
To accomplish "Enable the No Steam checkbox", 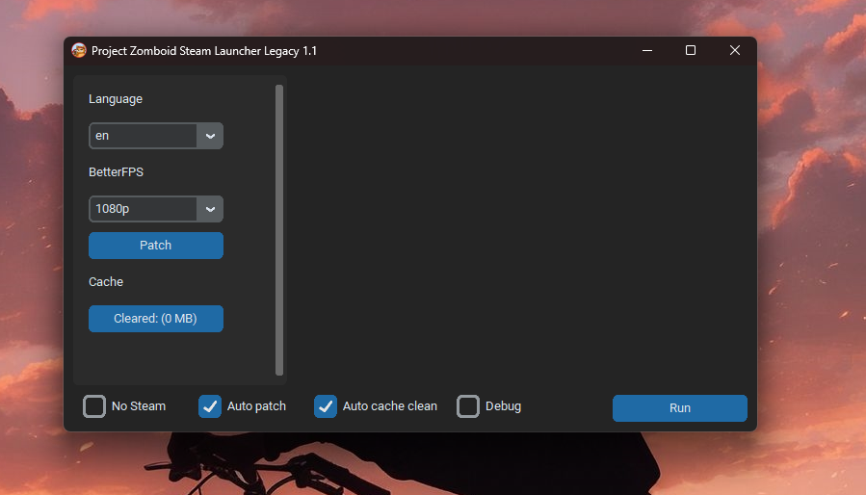I will pyautogui.click(x=94, y=406).
